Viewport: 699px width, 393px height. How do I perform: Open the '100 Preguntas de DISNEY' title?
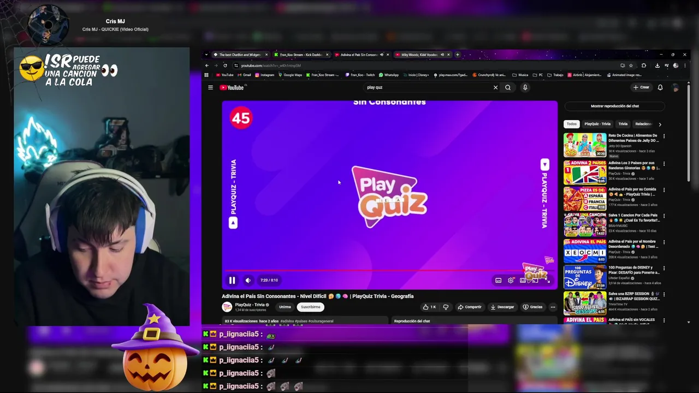pyautogui.click(x=633, y=270)
